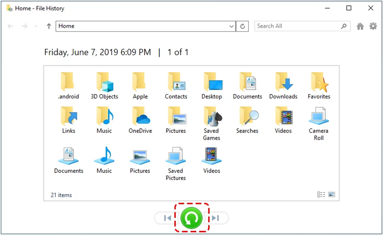Close the File History window
Screen dimensions: 383x235
pyautogui.click(x=370, y=8)
